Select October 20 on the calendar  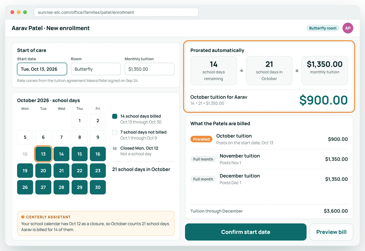tap(43, 171)
